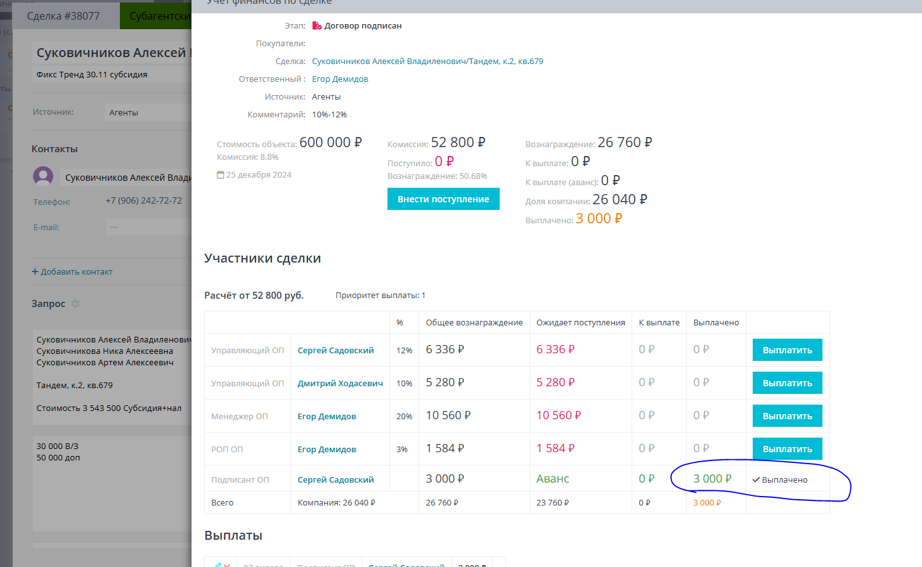
Task: Click the calendar icon beside 25 декабря 2024
Action: 221,174
